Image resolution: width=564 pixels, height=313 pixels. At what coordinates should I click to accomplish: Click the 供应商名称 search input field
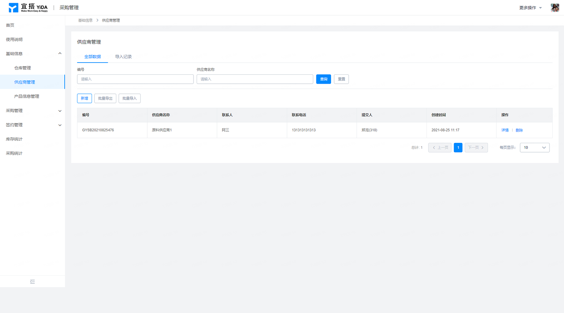[255, 79]
